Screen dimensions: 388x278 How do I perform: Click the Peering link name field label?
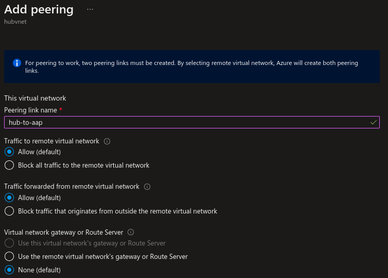click(x=30, y=110)
